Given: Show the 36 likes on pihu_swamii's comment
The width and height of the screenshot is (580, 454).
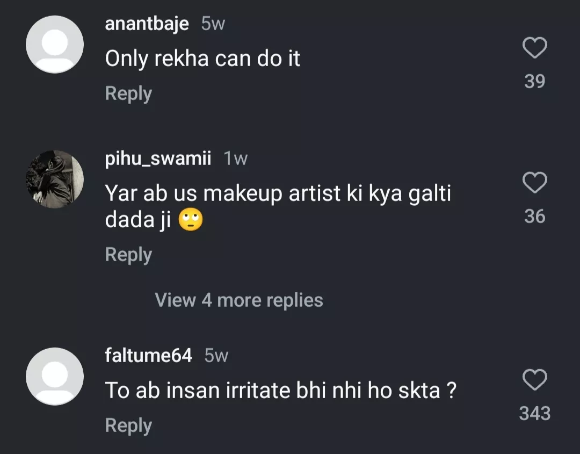Looking at the screenshot, I should coord(534,216).
